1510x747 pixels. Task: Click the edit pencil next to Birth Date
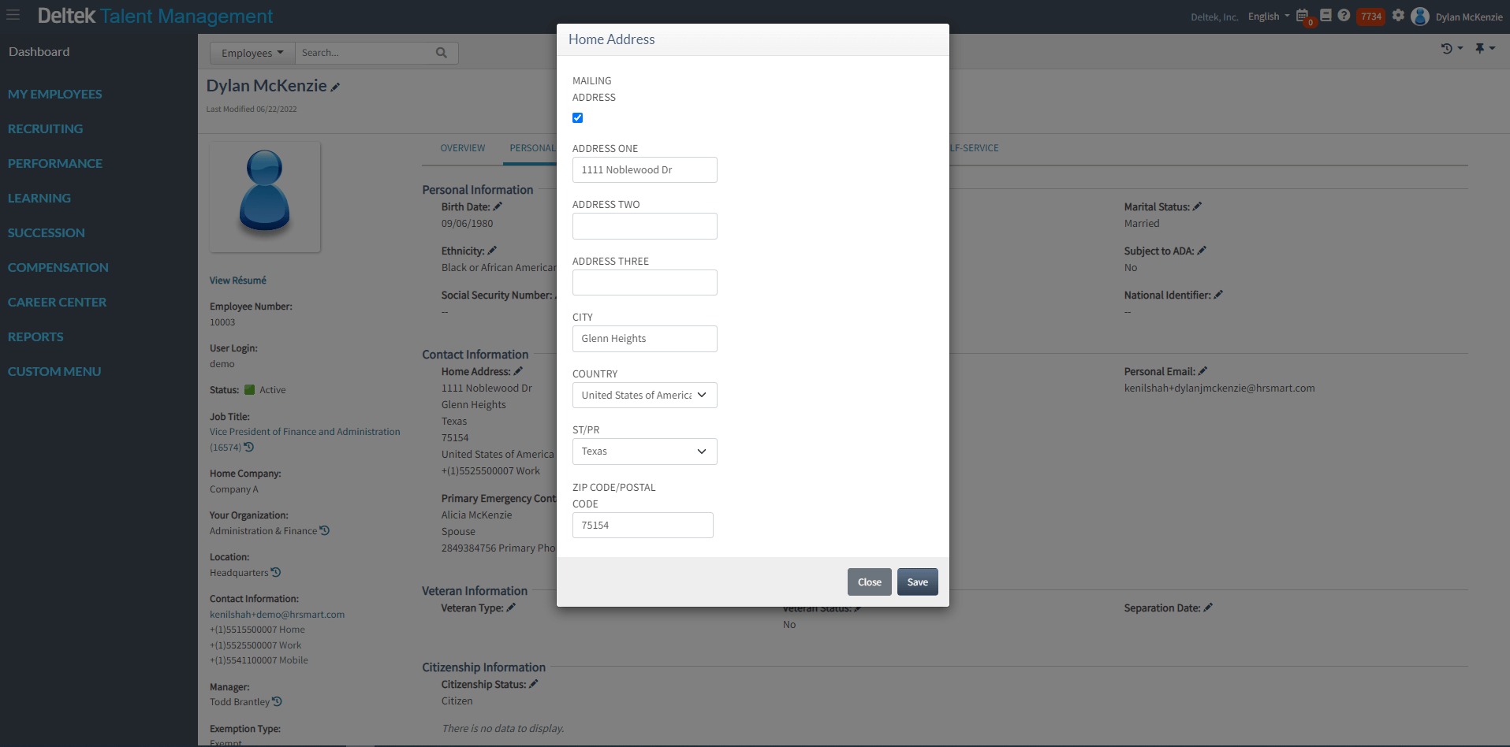[x=498, y=206]
